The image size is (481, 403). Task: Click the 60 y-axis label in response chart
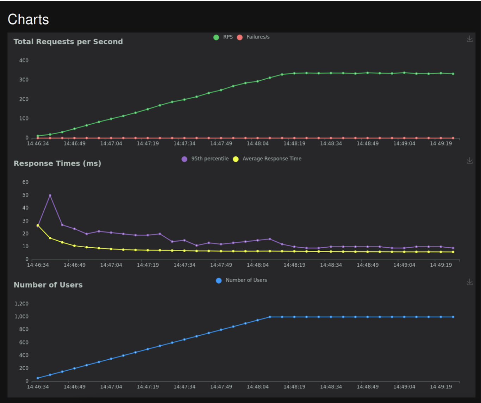(x=25, y=182)
